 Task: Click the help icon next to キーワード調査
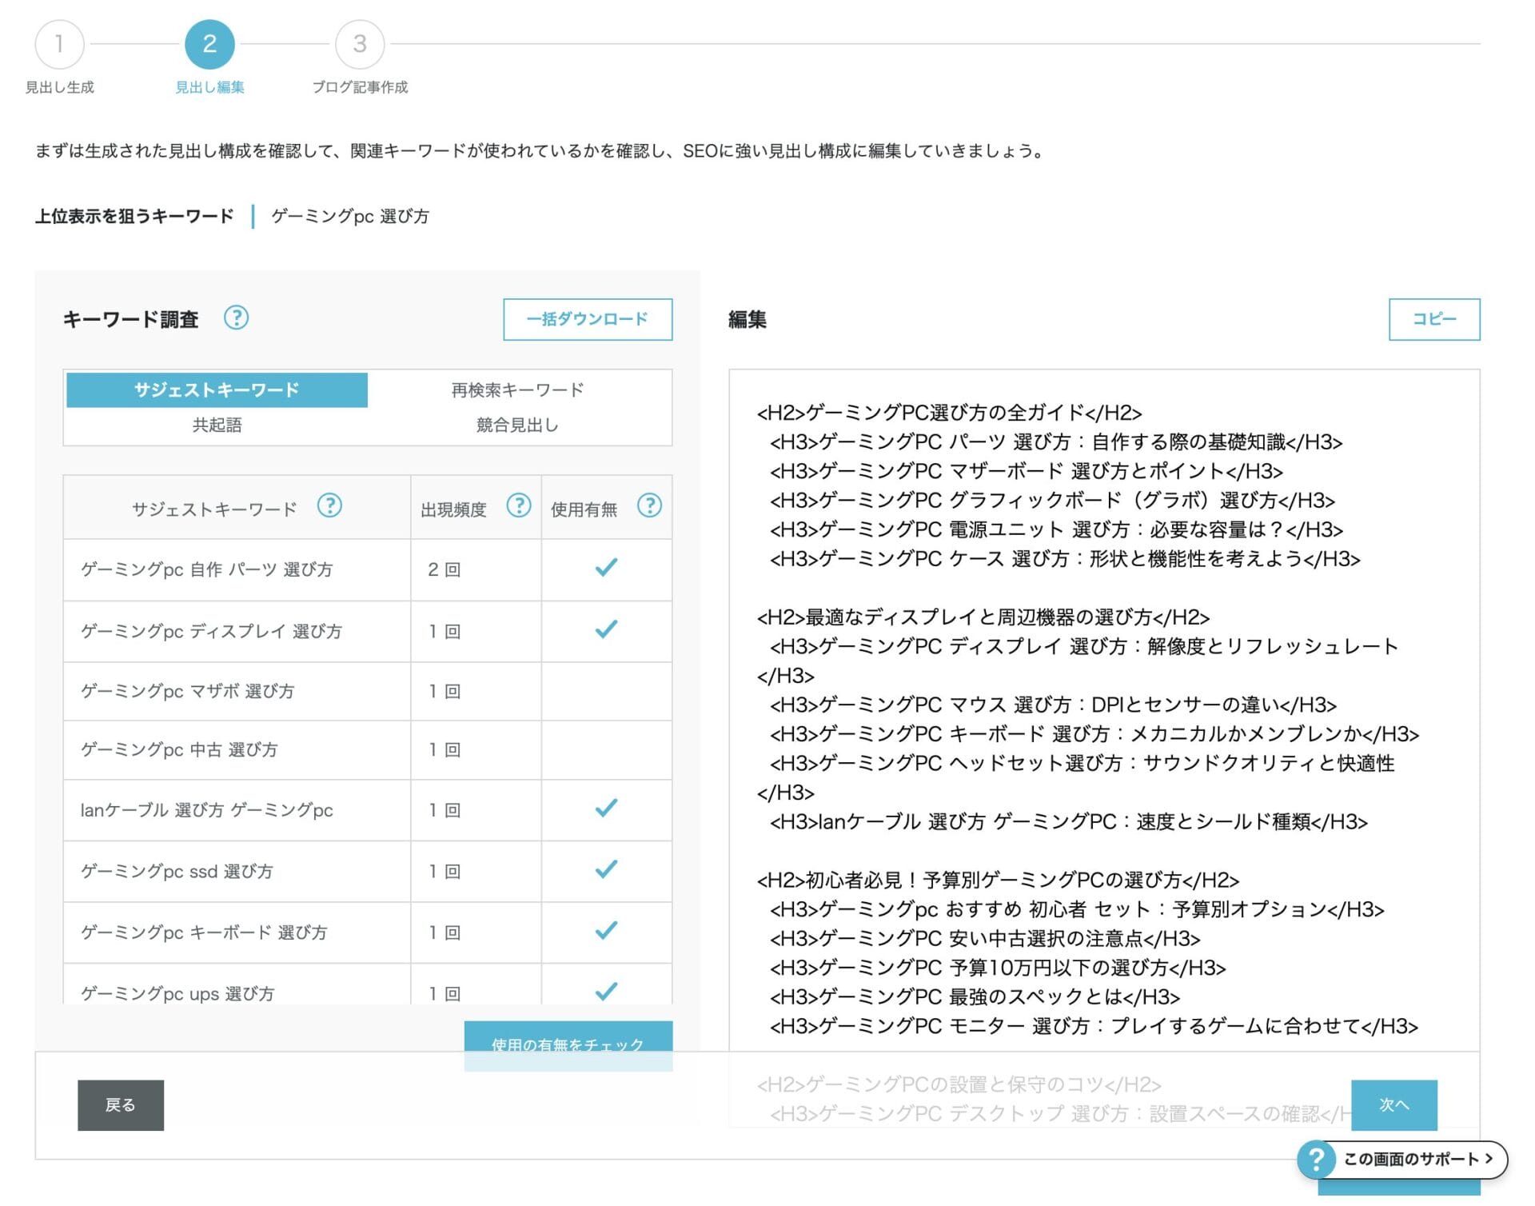click(236, 318)
